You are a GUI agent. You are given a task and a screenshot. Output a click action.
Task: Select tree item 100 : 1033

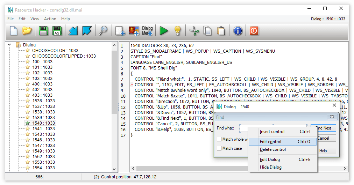click(42, 62)
